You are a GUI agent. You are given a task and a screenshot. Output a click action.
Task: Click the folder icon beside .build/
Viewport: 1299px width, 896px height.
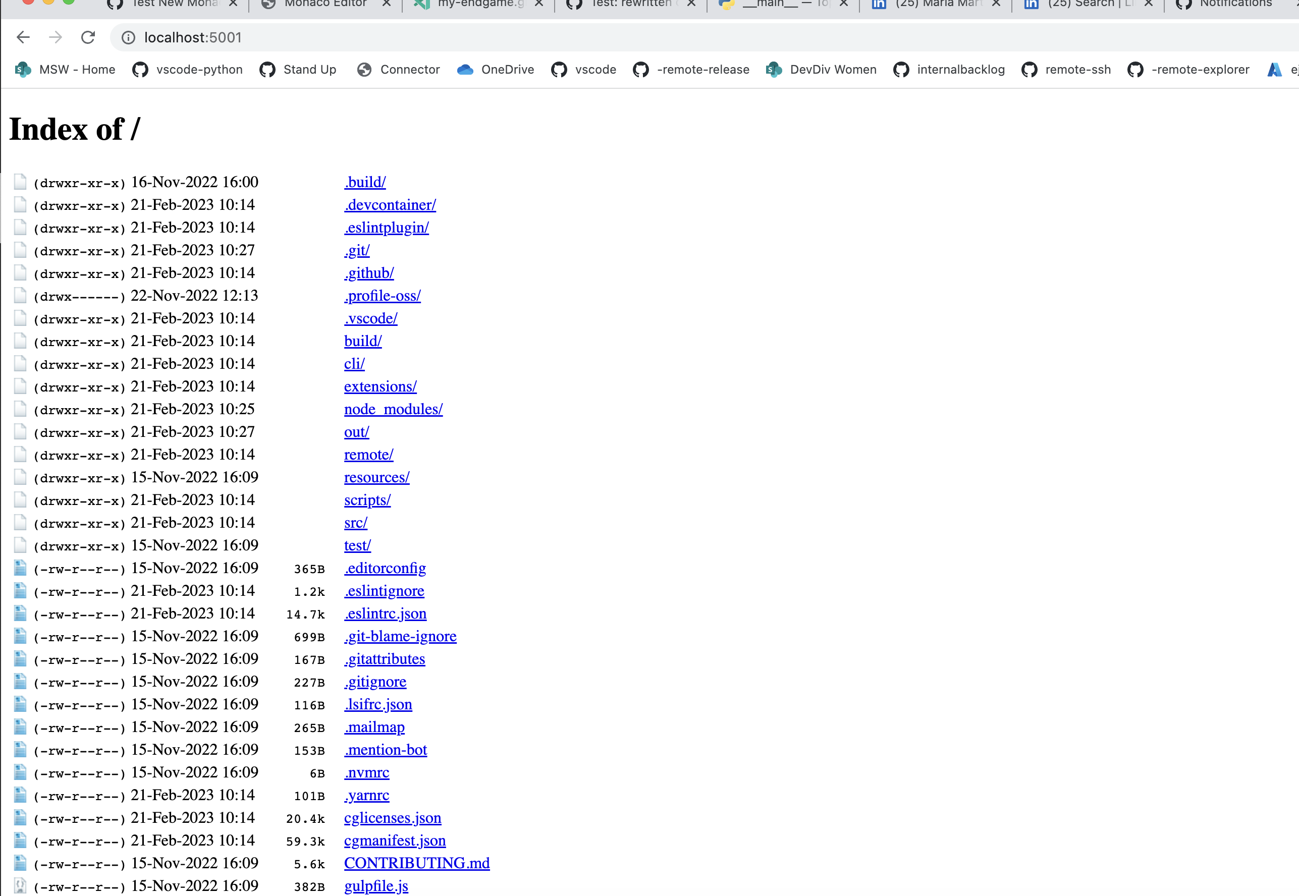20,182
